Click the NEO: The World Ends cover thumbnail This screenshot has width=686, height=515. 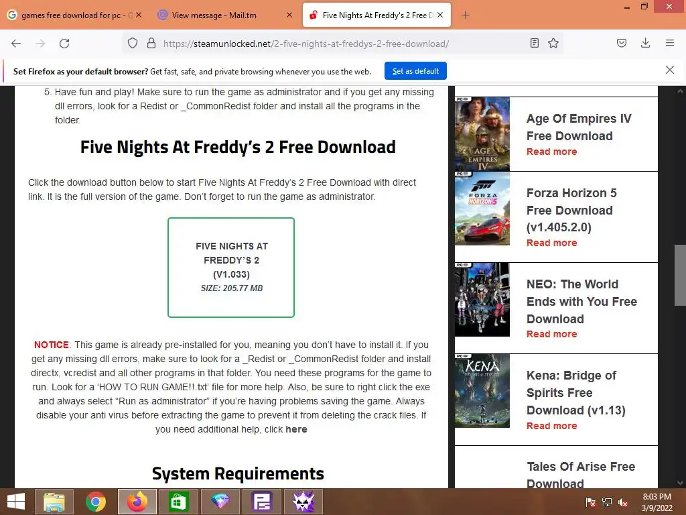pyautogui.click(x=482, y=300)
